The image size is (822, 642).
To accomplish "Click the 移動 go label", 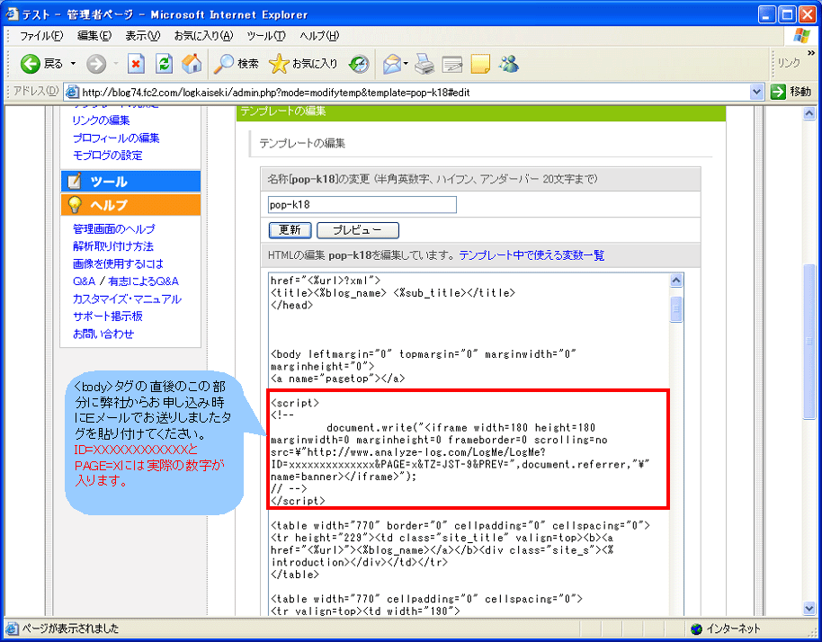I will point(800,92).
